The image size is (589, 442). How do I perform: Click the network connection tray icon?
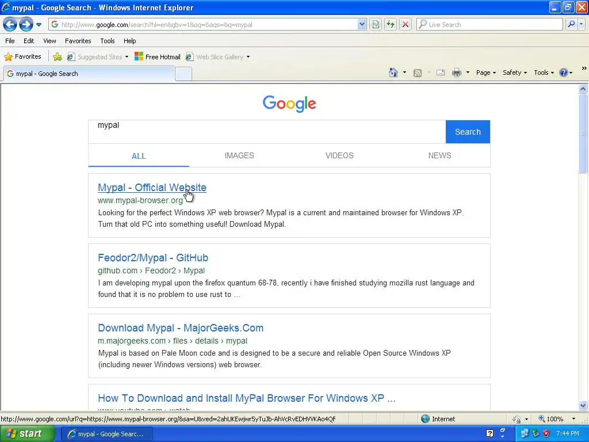(525, 434)
